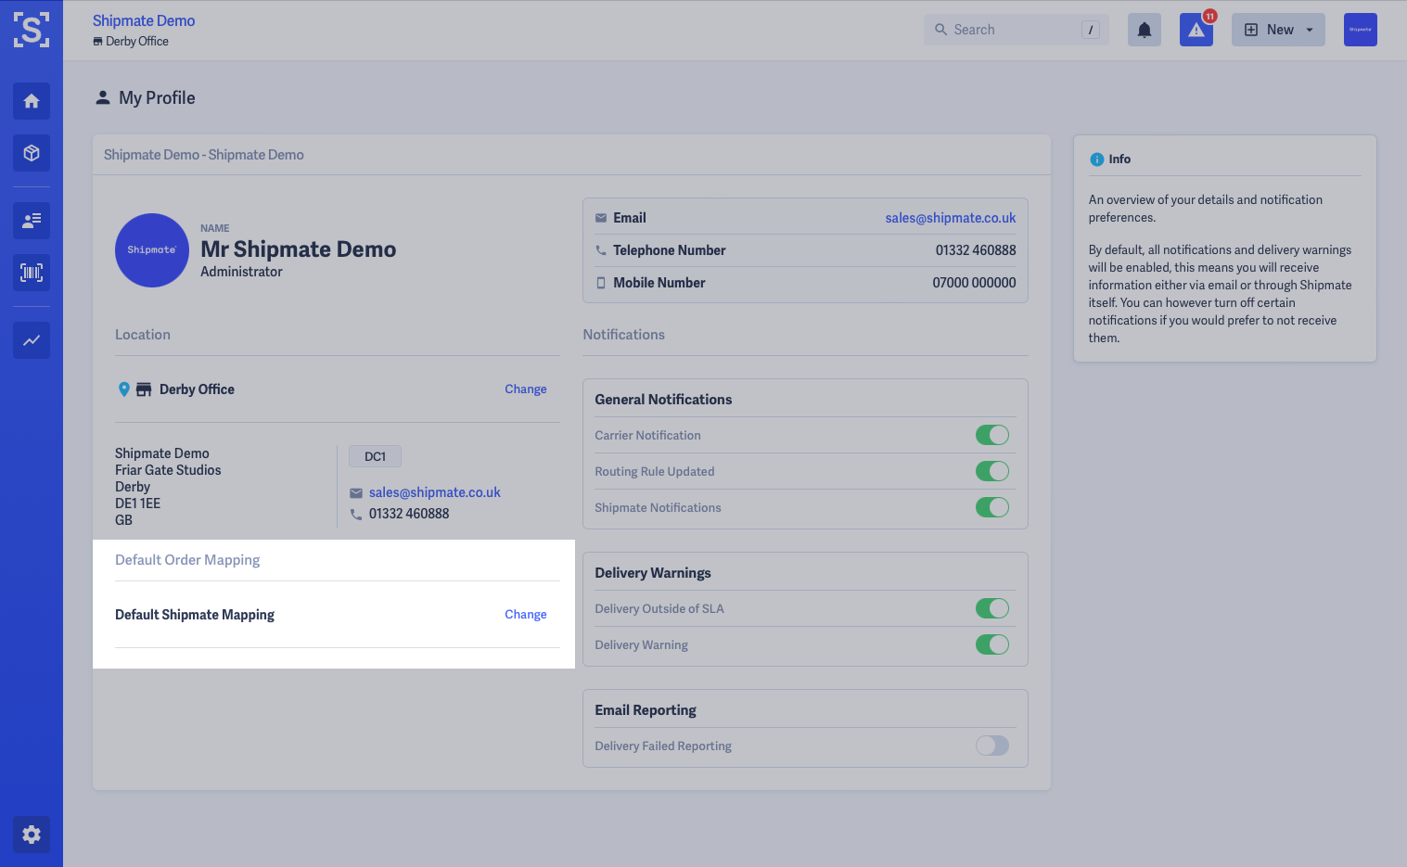Open the settings gear in sidebar
The width and height of the screenshot is (1407, 867).
coord(32,835)
